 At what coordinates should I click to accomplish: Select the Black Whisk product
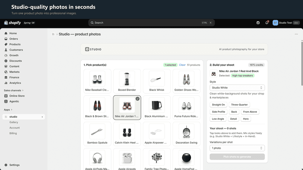click(x=157, y=81)
